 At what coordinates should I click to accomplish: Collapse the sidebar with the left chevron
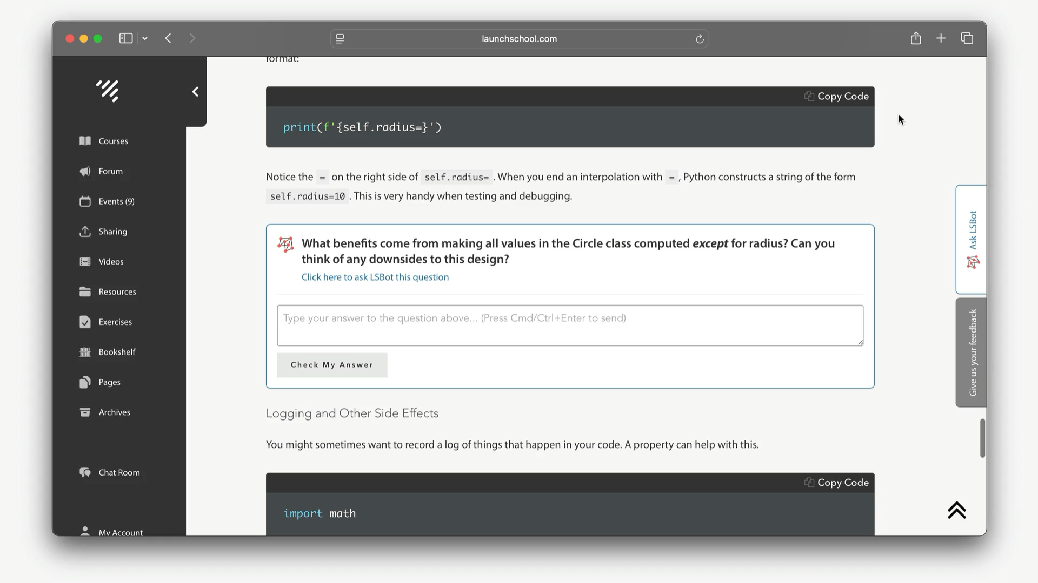196,92
